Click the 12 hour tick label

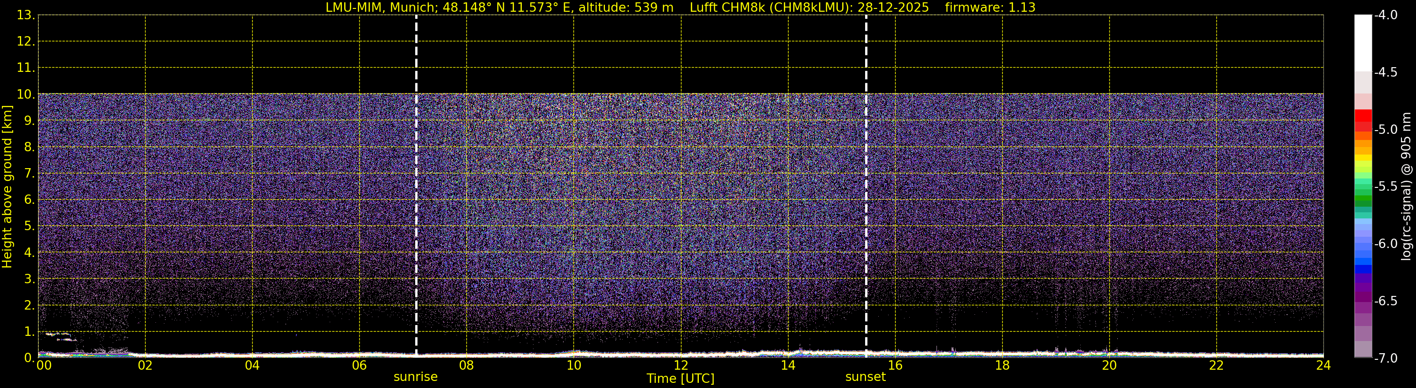681,365
